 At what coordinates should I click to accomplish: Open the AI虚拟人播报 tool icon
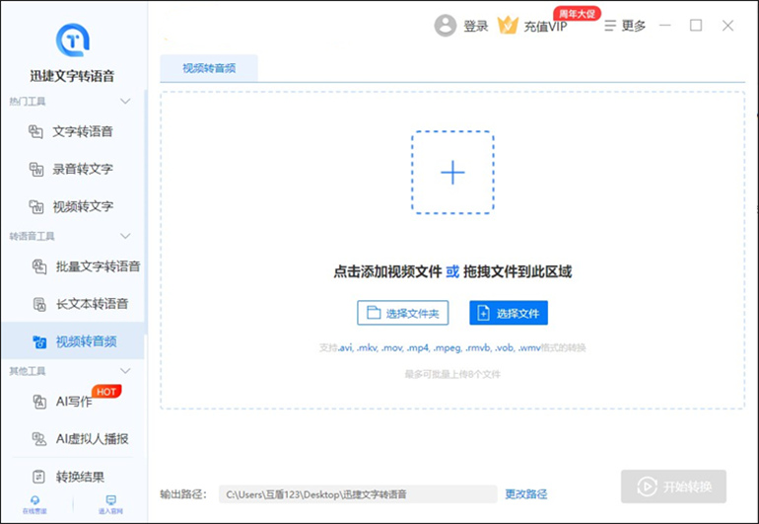click(x=39, y=439)
